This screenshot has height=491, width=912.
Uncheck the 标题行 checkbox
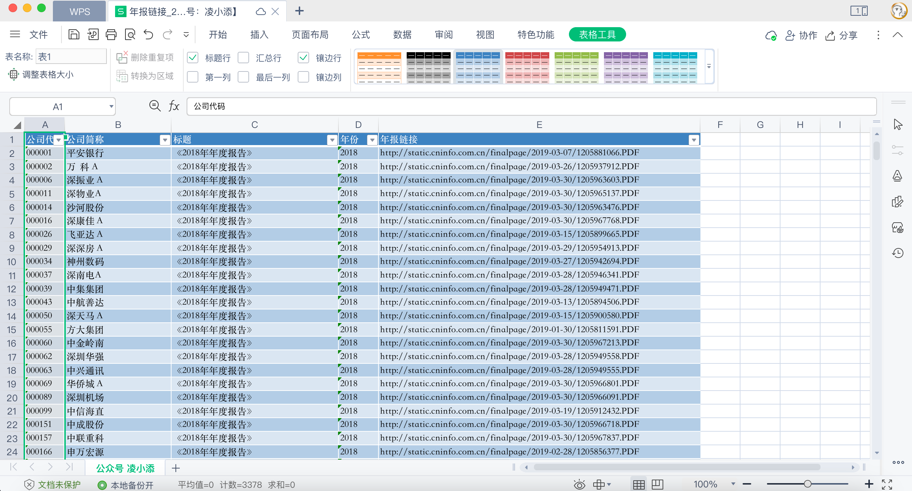193,58
